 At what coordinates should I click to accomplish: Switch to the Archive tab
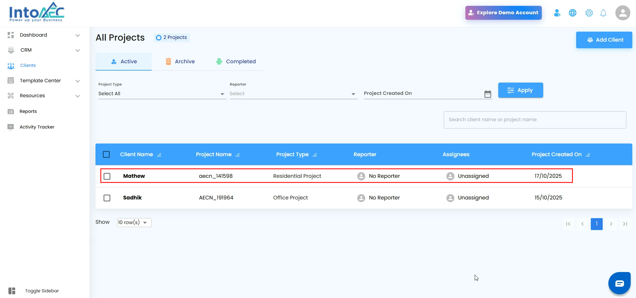coord(180,62)
